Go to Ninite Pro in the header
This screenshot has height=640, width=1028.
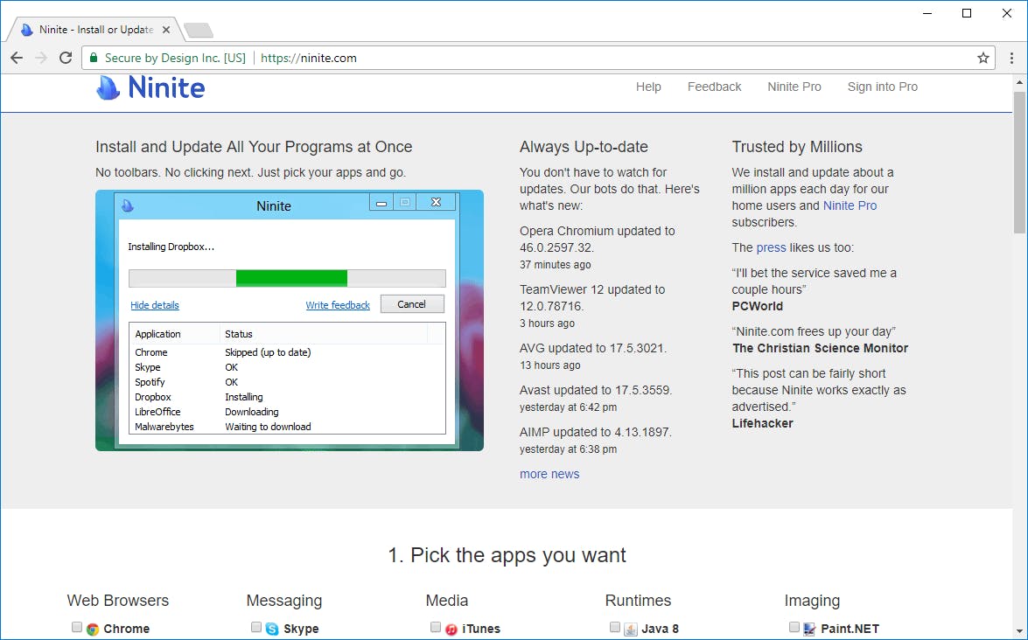click(794, 87)
